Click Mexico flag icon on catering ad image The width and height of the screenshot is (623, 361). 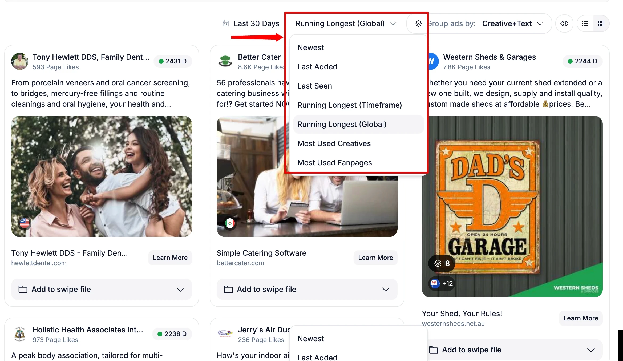tap(230, 223)
